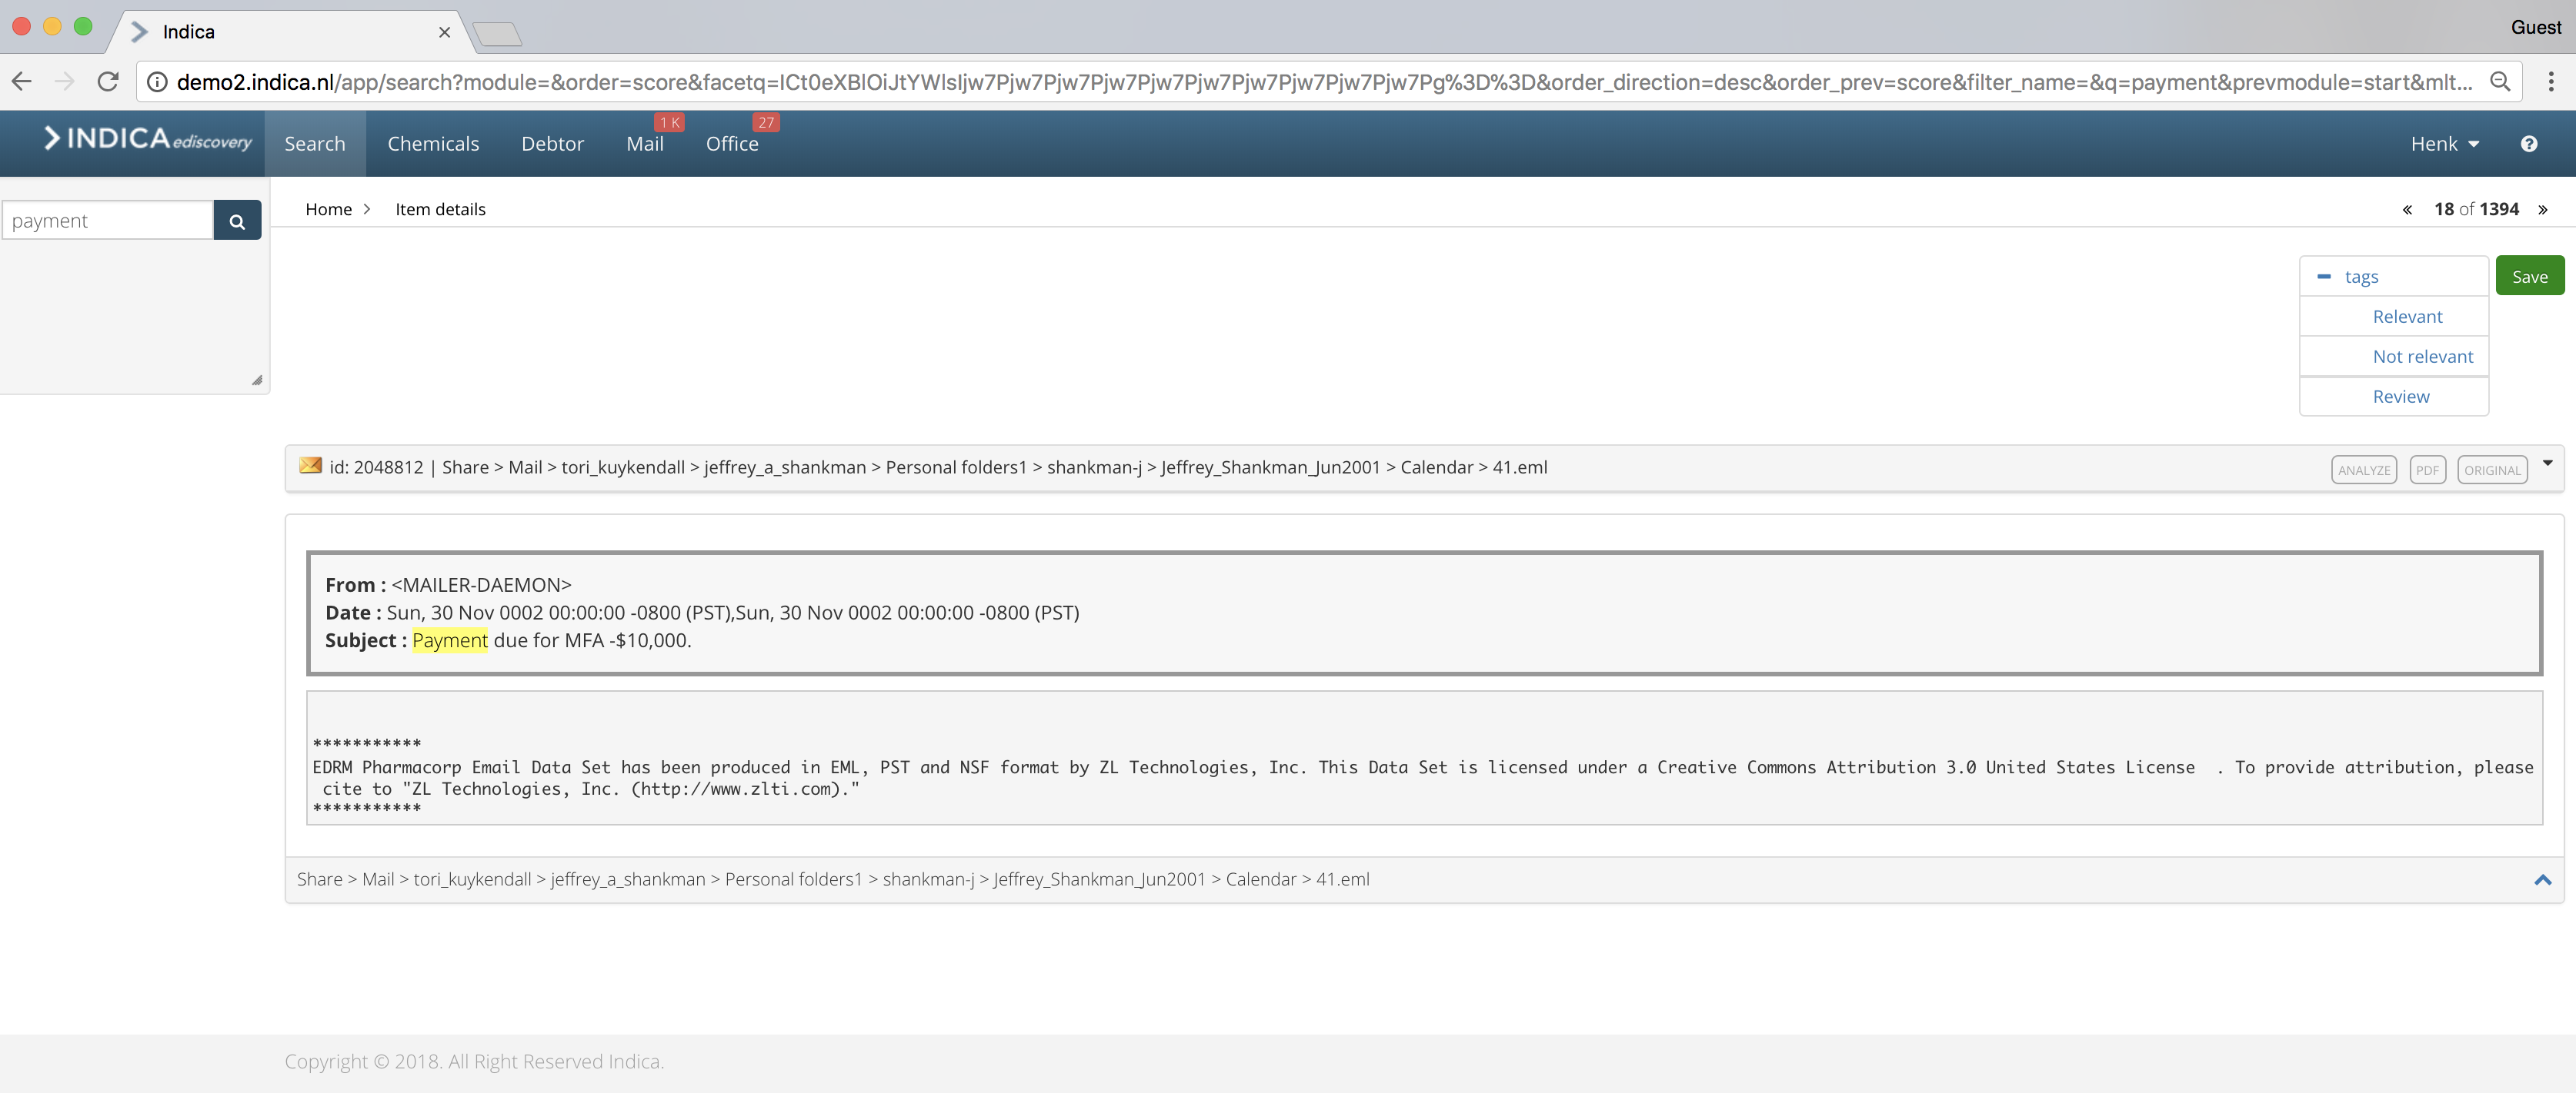Click the Date line in email header

pos(702,613)
